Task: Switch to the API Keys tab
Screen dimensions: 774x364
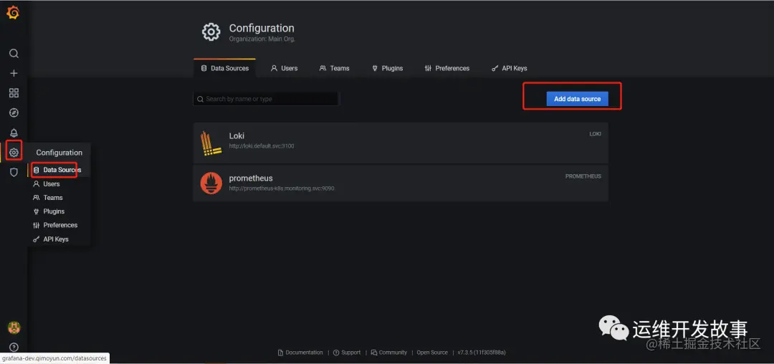Action: point(510,68)
